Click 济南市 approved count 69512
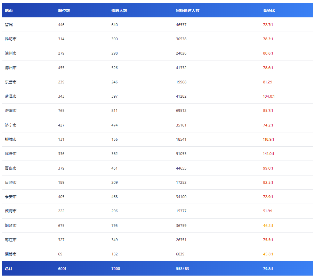Screen dimensions: 315x278 (x=181, y=111)
